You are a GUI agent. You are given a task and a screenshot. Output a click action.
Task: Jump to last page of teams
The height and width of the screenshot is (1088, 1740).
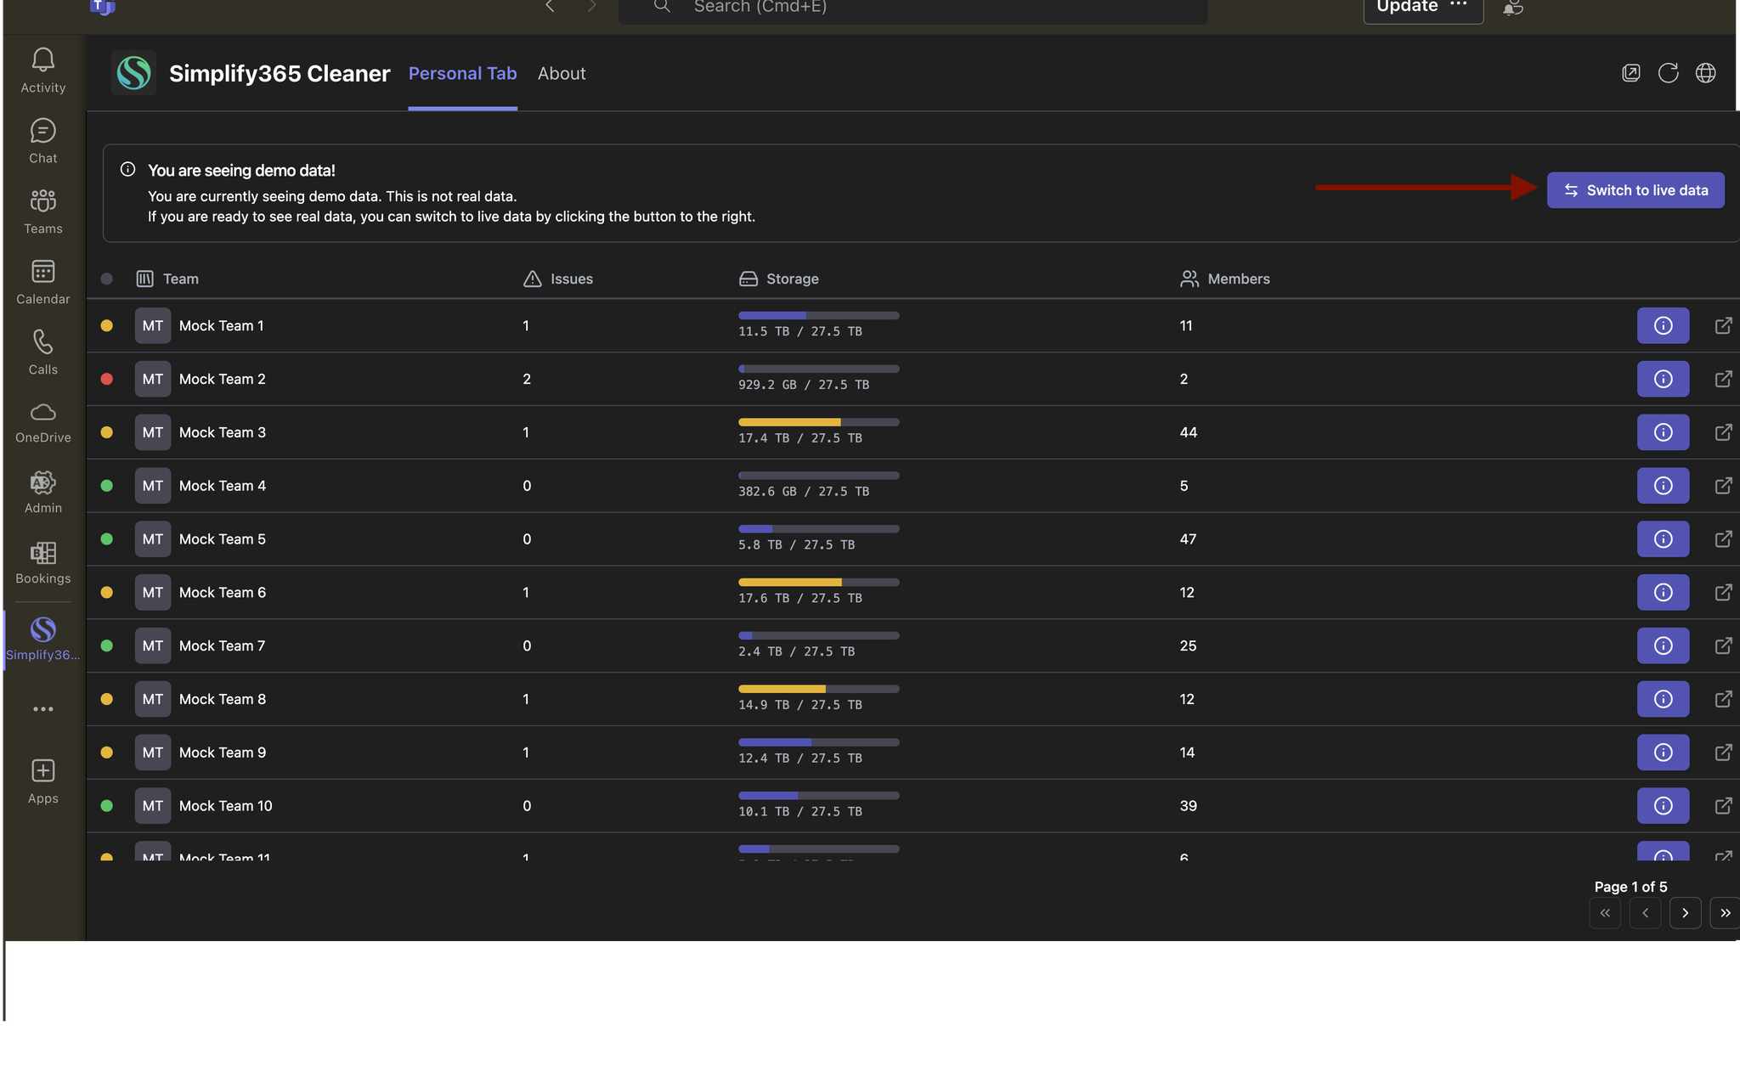1725,913
